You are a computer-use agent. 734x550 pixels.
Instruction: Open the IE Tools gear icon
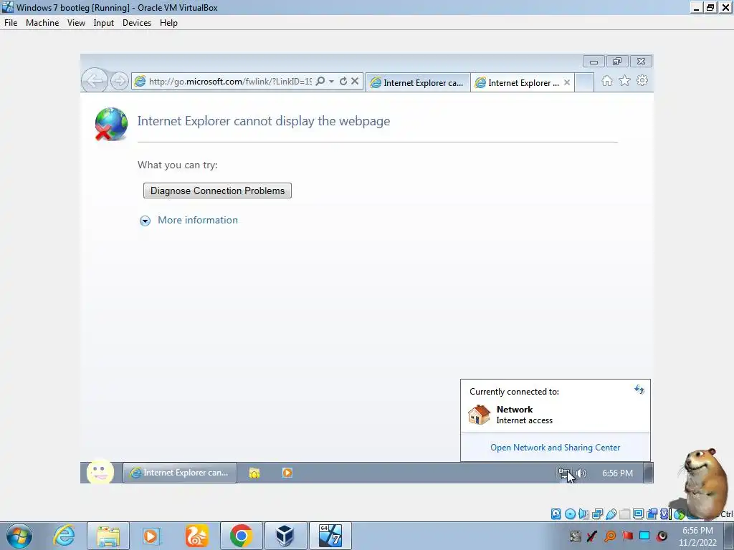pos(642,80)
